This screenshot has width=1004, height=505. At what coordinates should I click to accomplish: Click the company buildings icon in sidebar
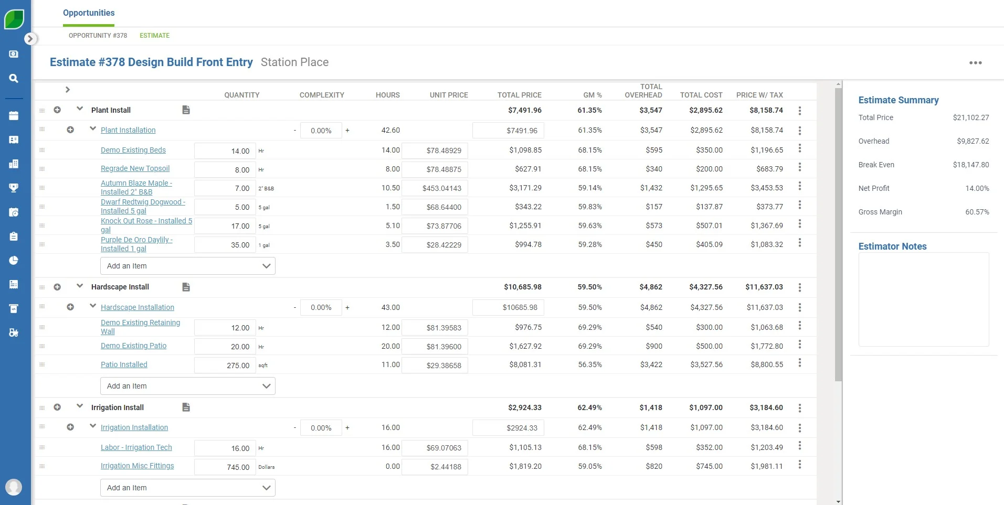click(x=14, y=164)
